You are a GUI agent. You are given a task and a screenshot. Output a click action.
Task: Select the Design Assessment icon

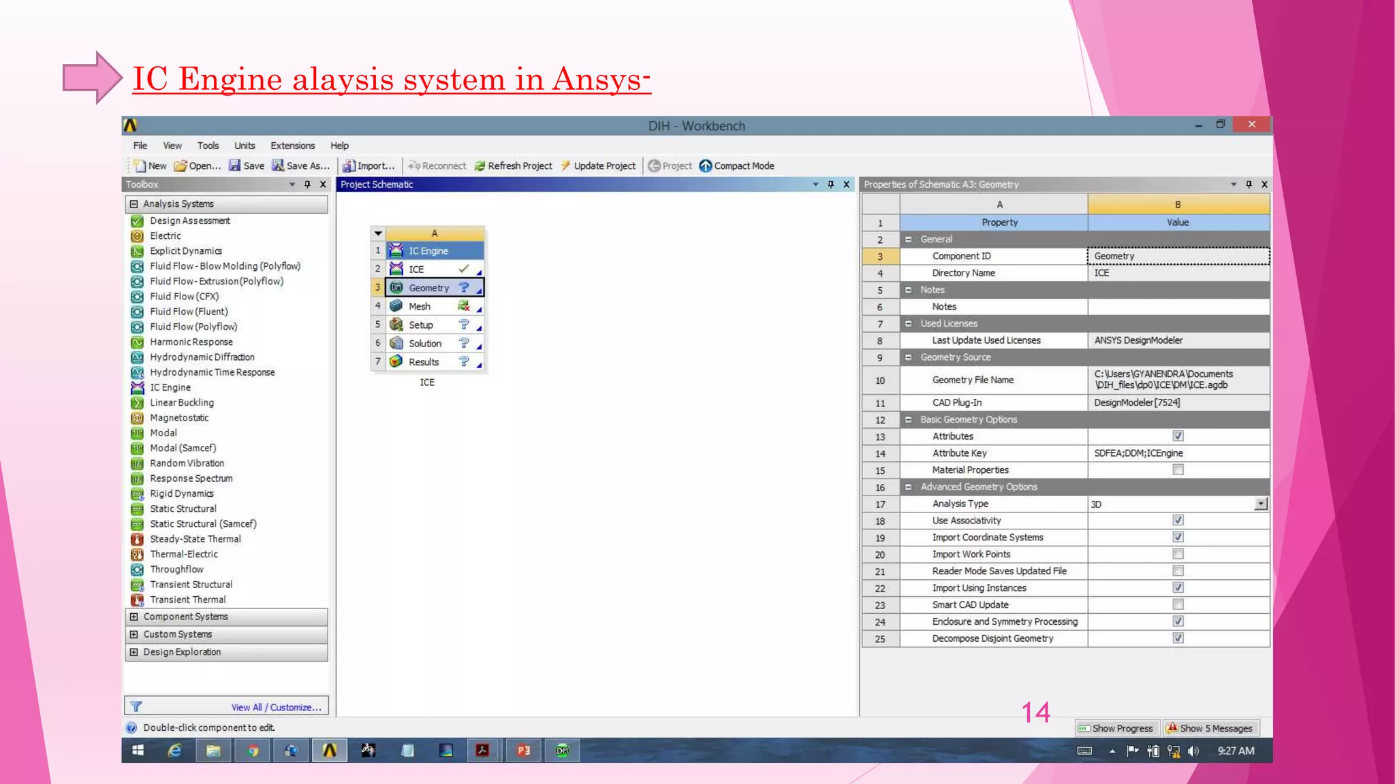click(x=137, y=220)
